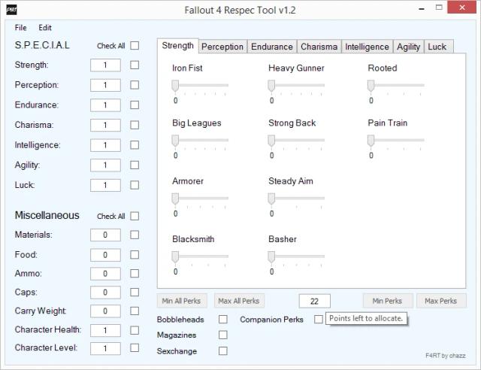Check the Carry Weight checkbox

tap(135, 311)
